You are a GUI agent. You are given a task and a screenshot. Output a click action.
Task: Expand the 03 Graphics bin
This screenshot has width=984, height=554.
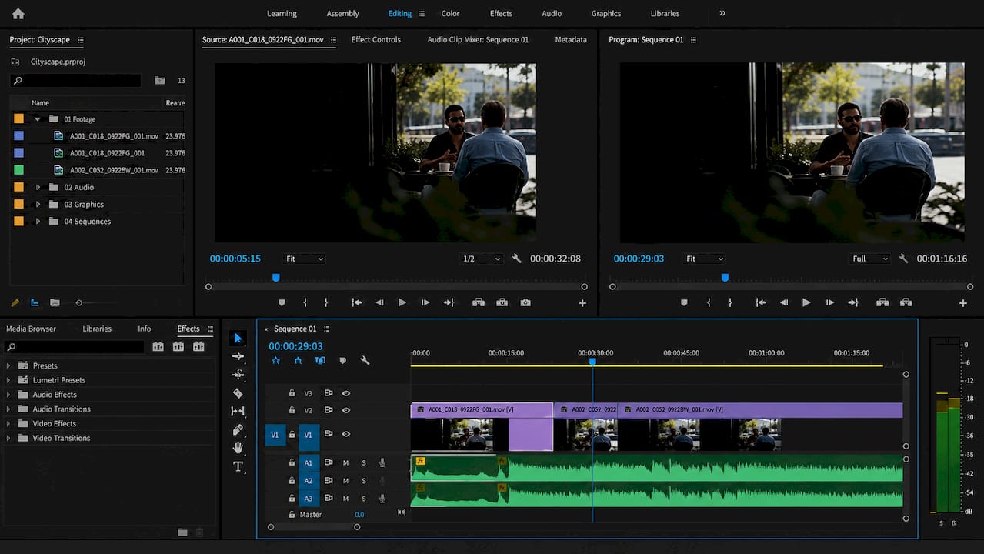(38, 204)
